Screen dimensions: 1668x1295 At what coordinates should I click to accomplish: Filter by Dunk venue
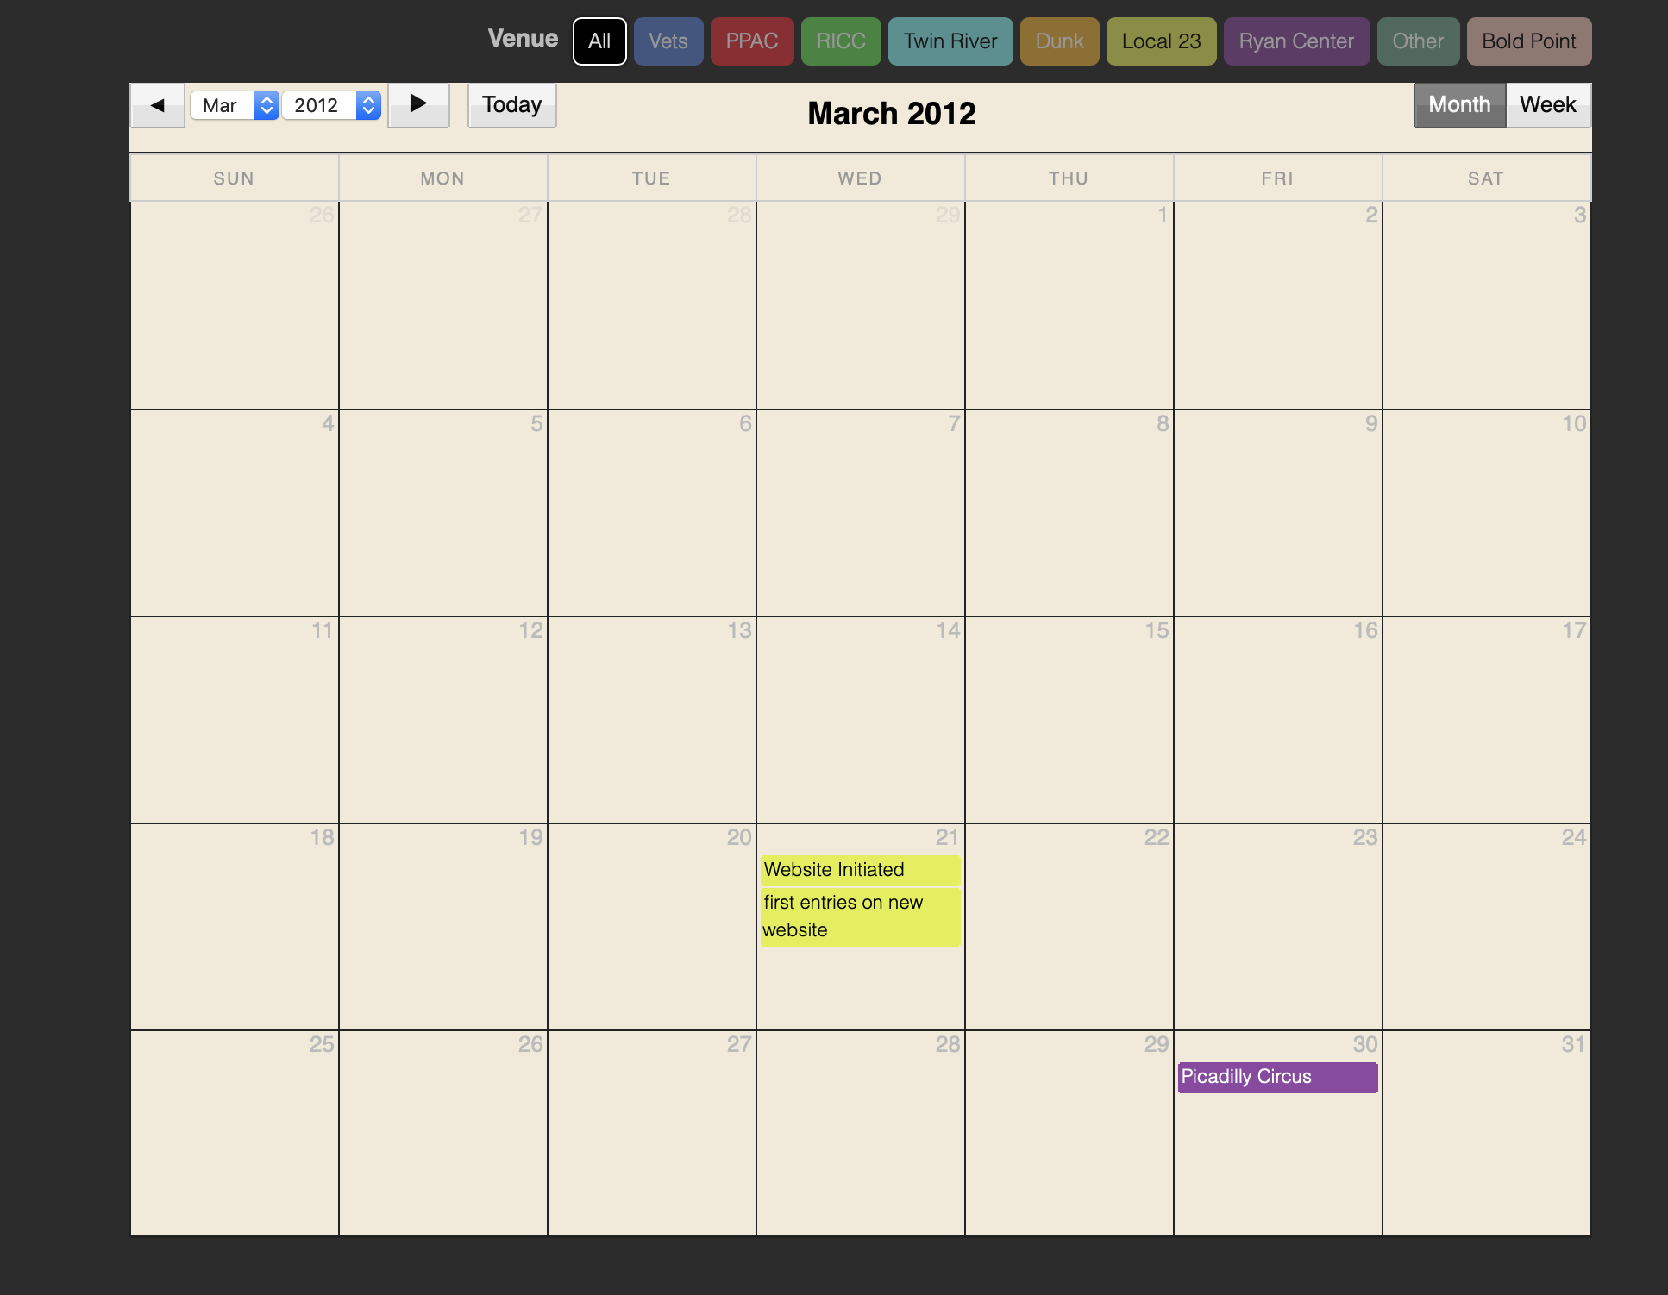point(1059,41)
